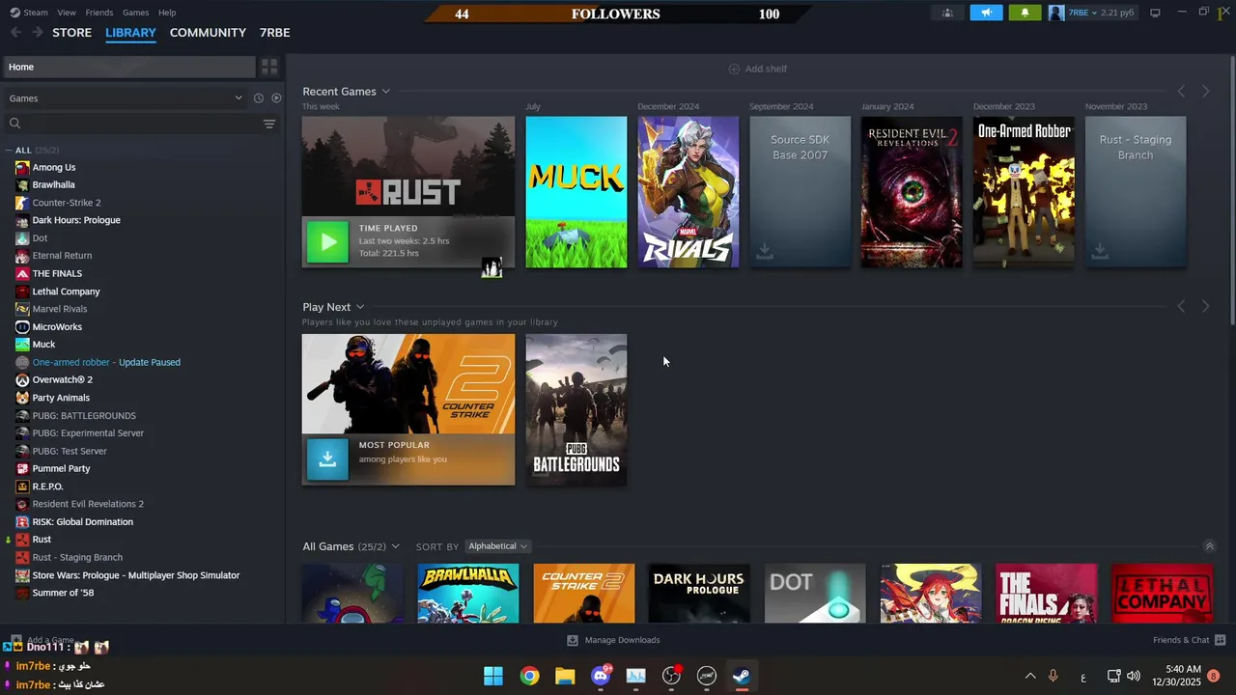Open Friends & Chat icon
This screenshot has height=695, width=1236.
[x=1220, y=640]
